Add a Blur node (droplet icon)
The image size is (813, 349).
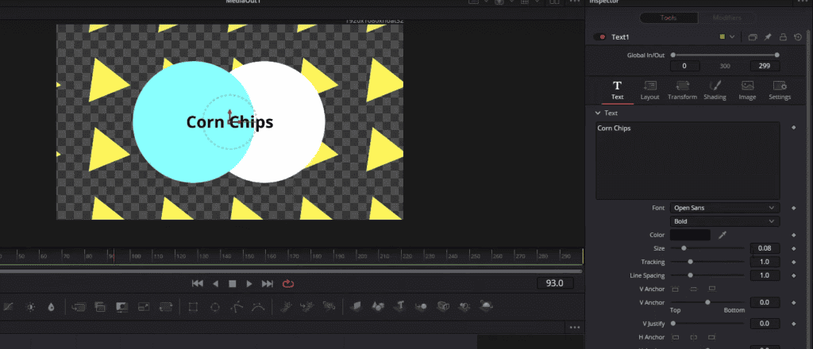point(51,307)
